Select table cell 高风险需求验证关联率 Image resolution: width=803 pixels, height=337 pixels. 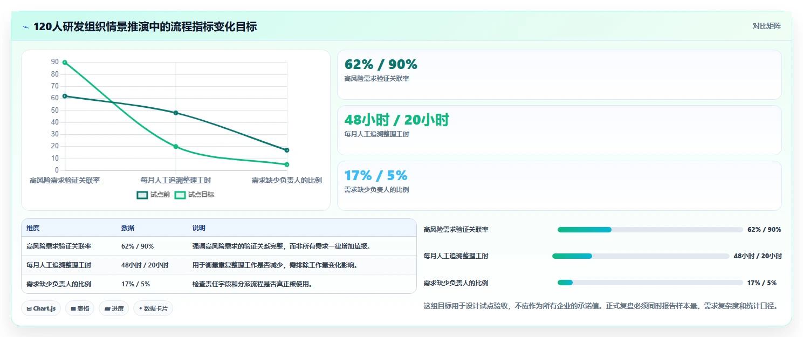[59, 246]
